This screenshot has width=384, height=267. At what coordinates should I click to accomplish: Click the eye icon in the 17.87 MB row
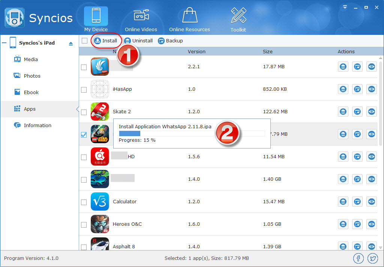click(x=372, y=67)
